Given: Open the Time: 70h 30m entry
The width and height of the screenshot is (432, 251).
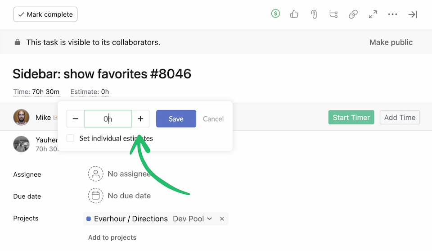Looking at the screenshot, I should click(36, 91).
